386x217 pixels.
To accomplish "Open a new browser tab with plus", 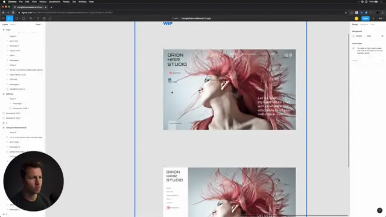I will tap(51, 7).
